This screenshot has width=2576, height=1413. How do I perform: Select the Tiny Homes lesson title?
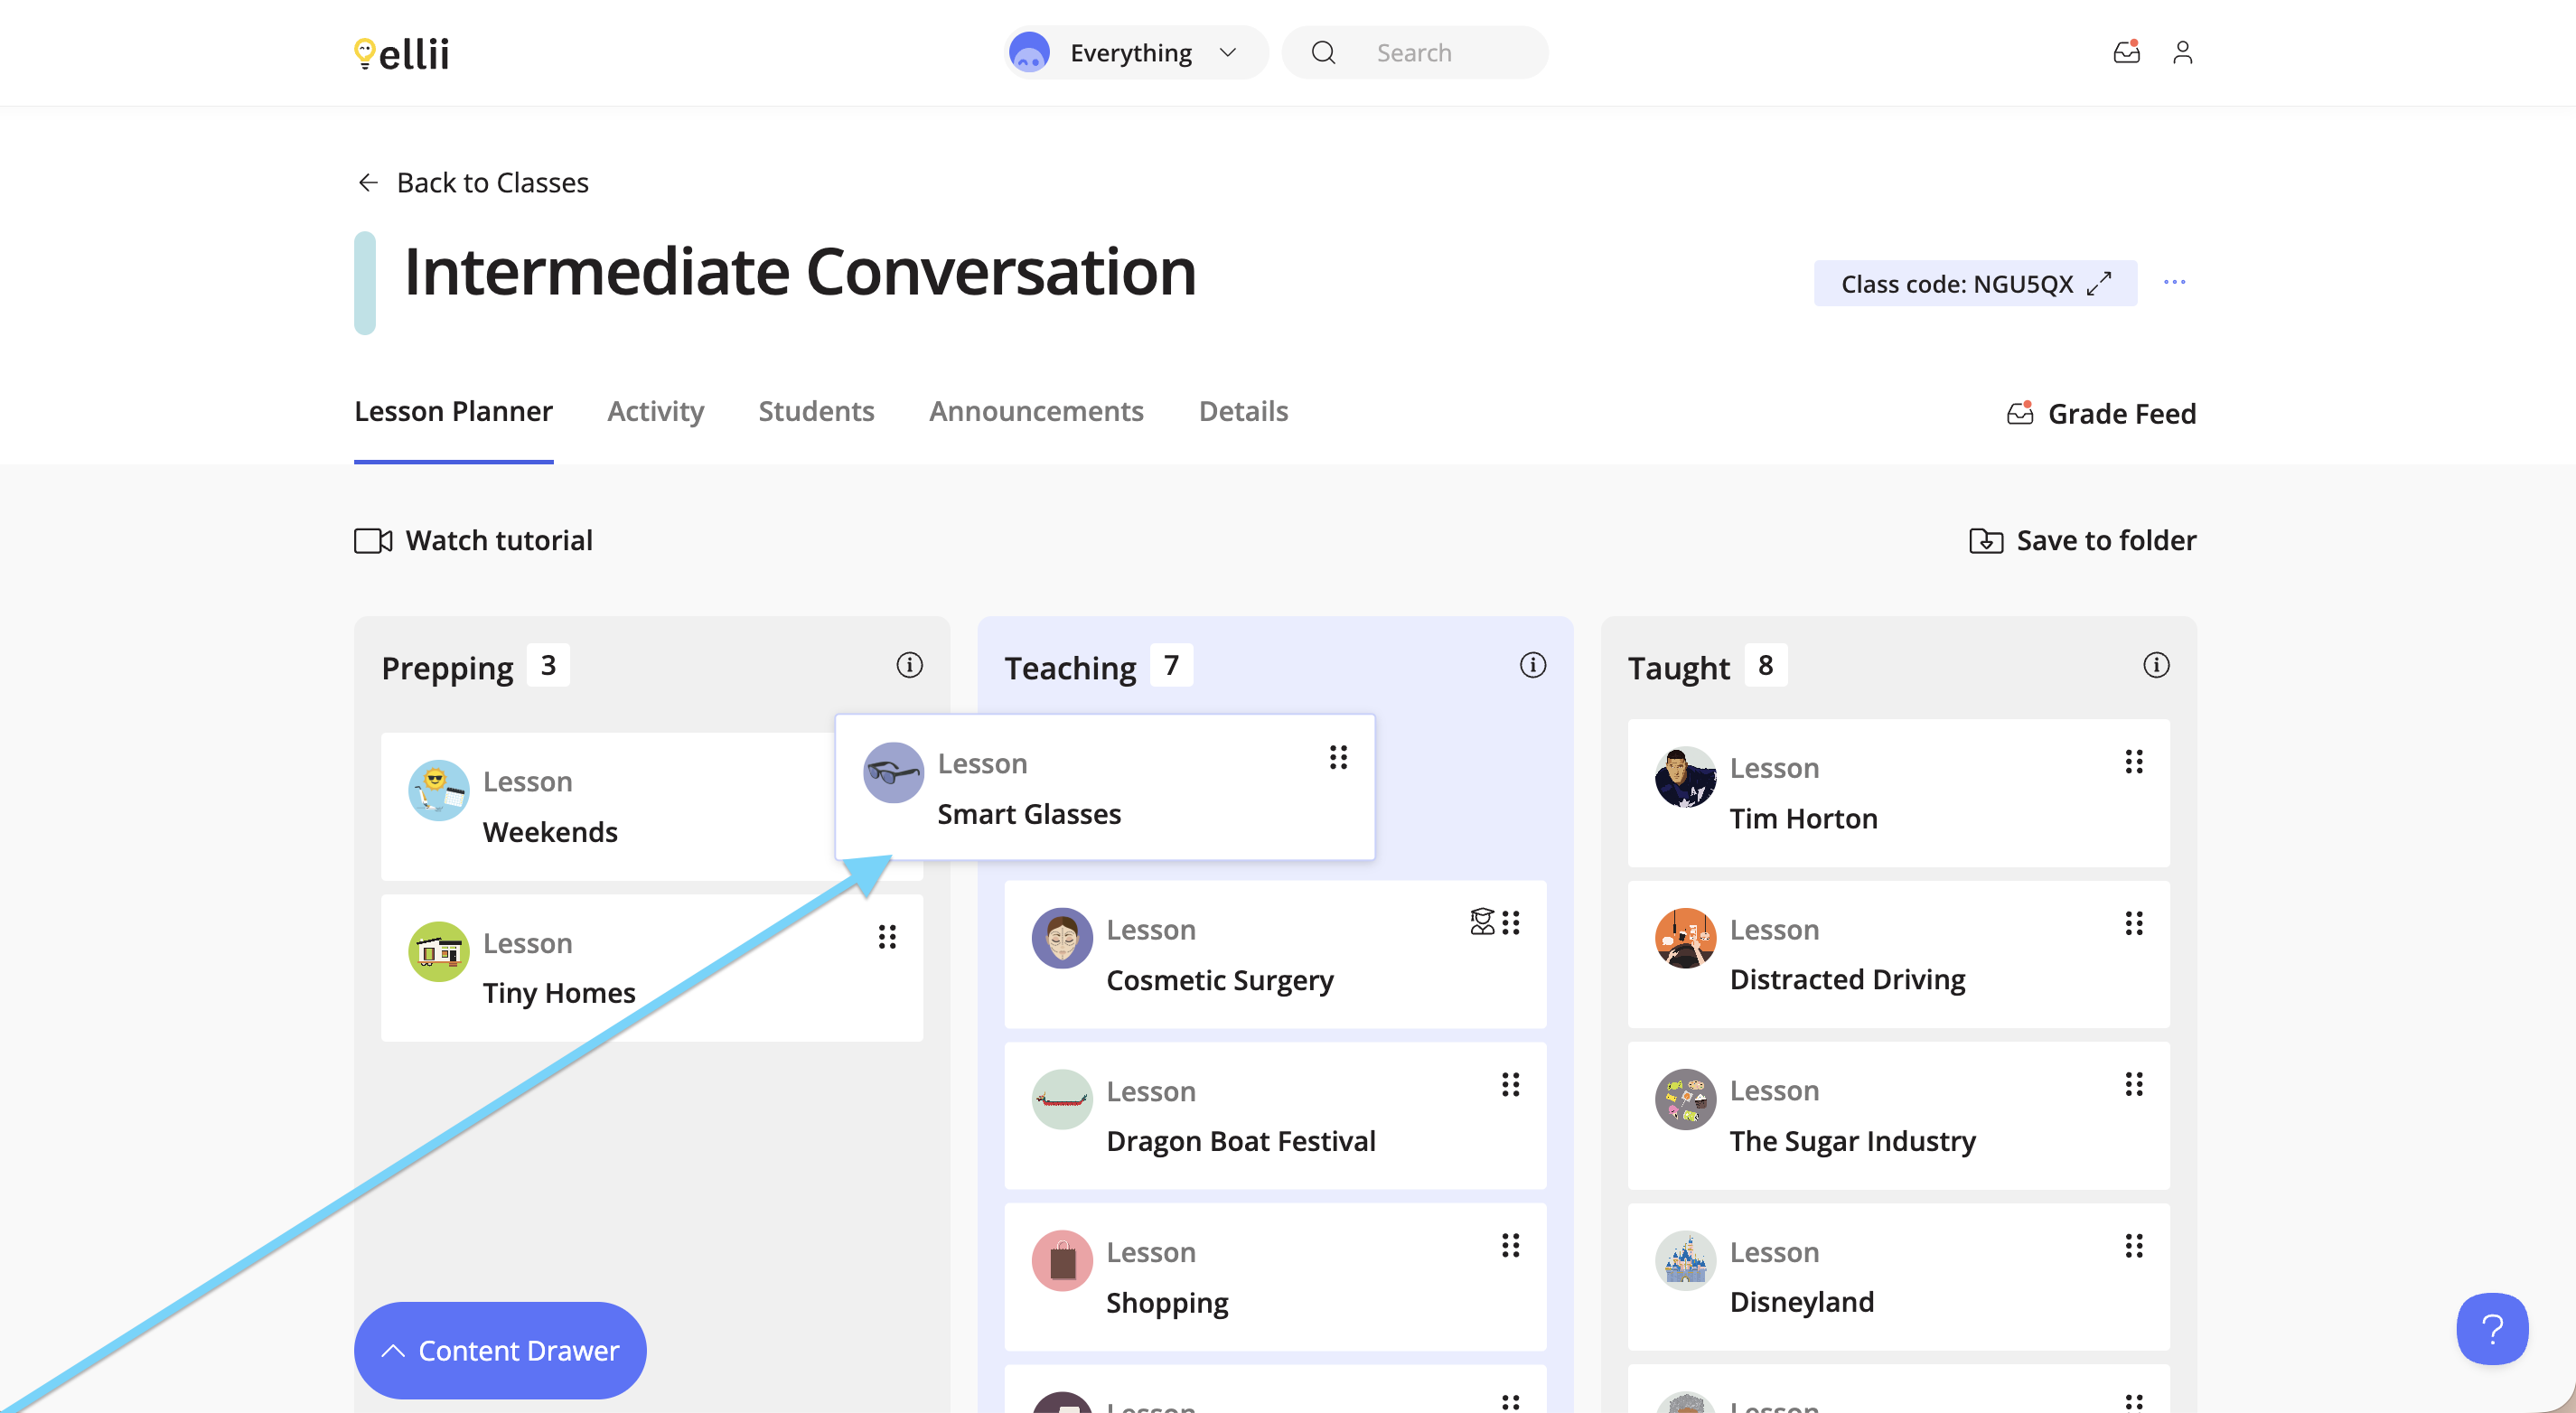[559, 993]
